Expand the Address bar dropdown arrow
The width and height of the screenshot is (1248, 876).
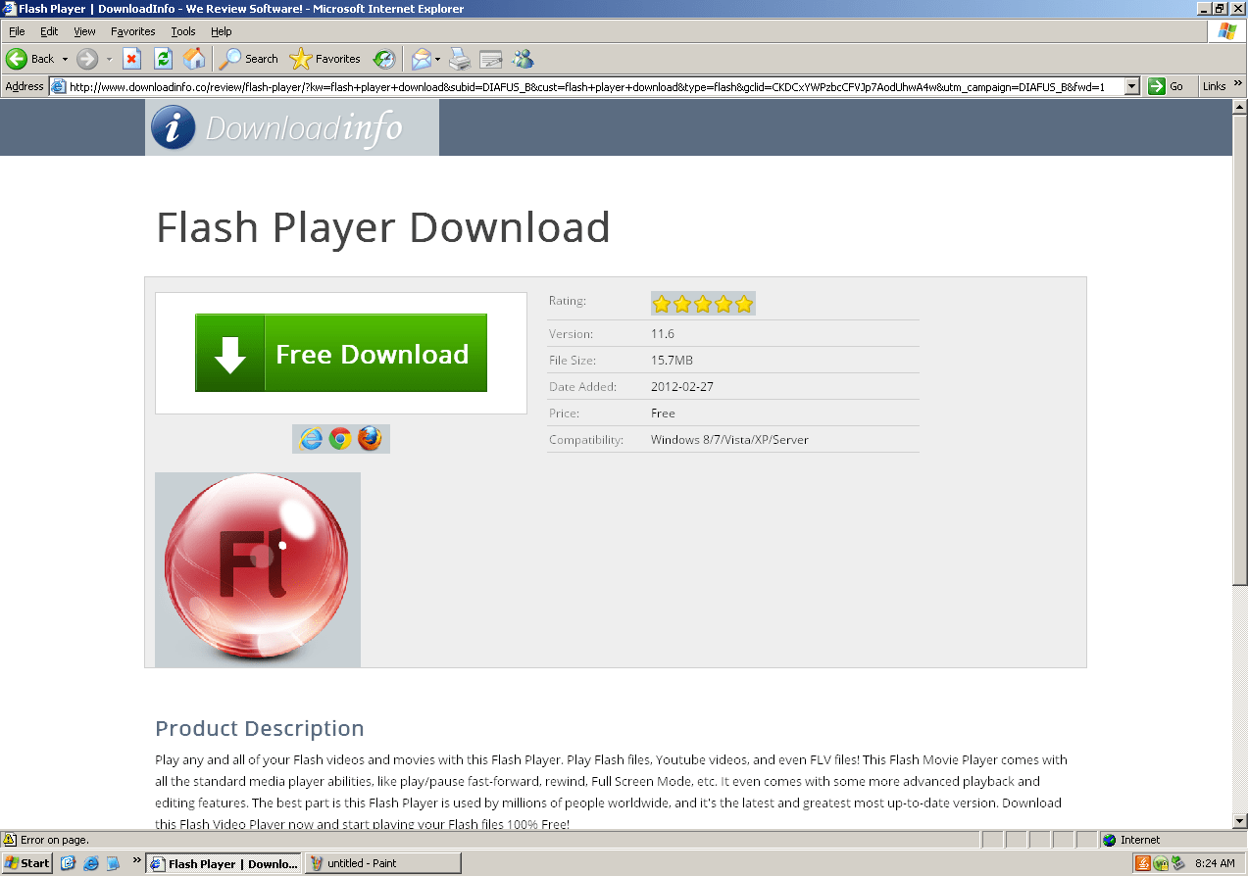coord(1132,86)
